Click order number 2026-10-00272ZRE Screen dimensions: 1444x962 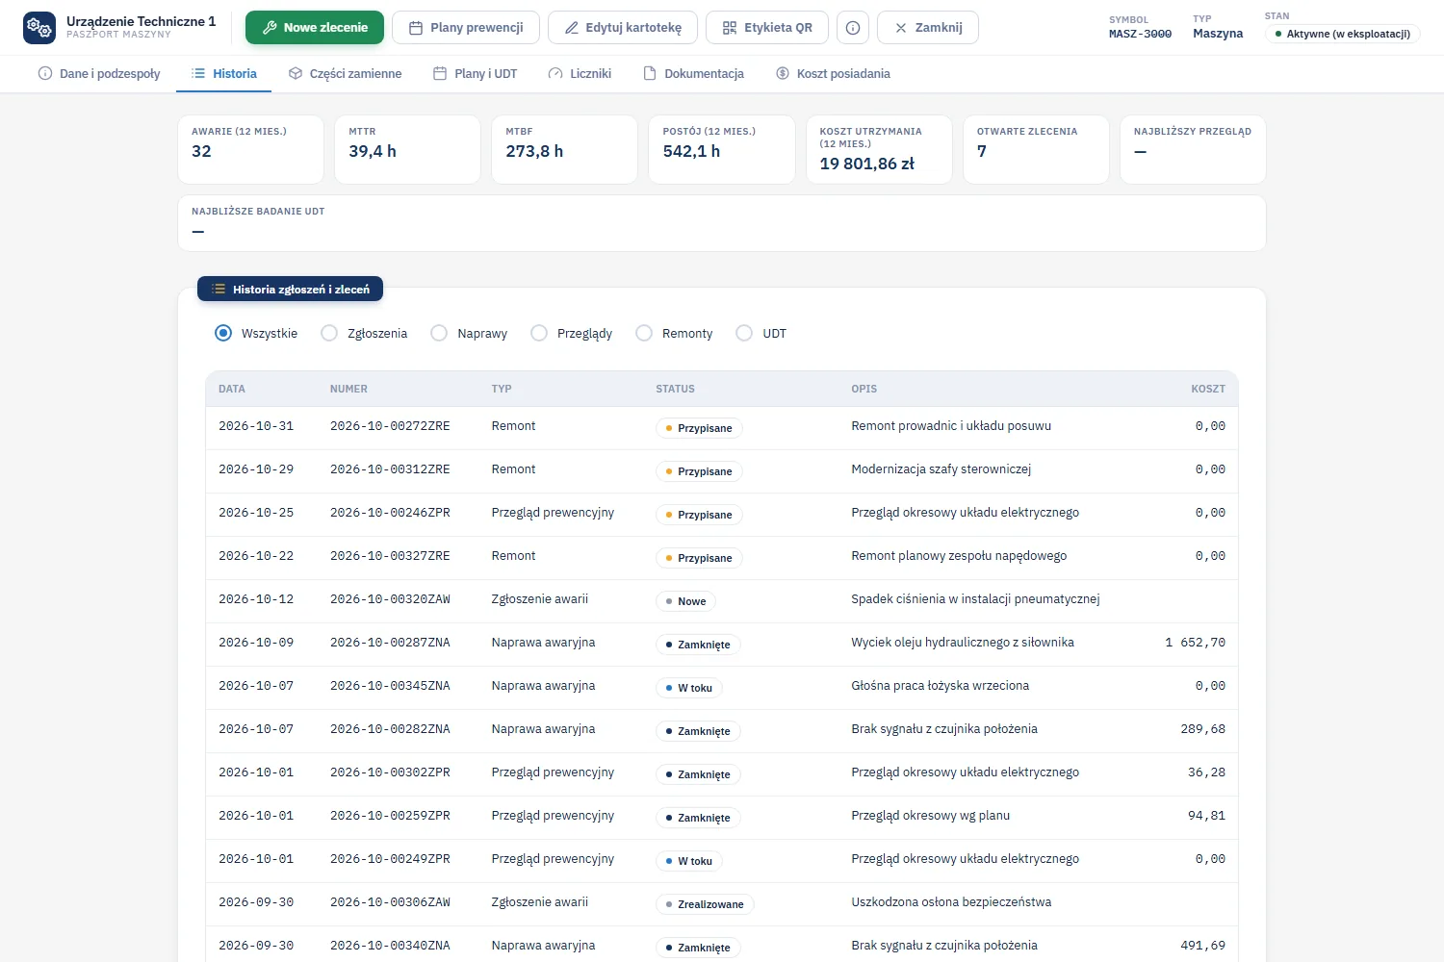[x=390, y=426]
